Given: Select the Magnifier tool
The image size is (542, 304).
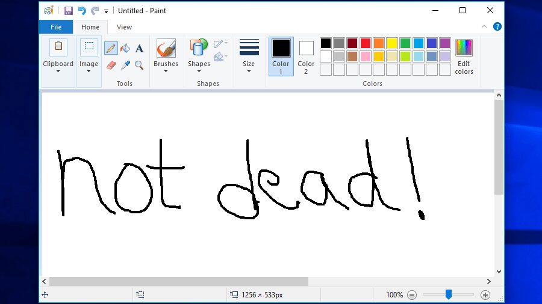Looking at the screenshot, I should (139, 65).
